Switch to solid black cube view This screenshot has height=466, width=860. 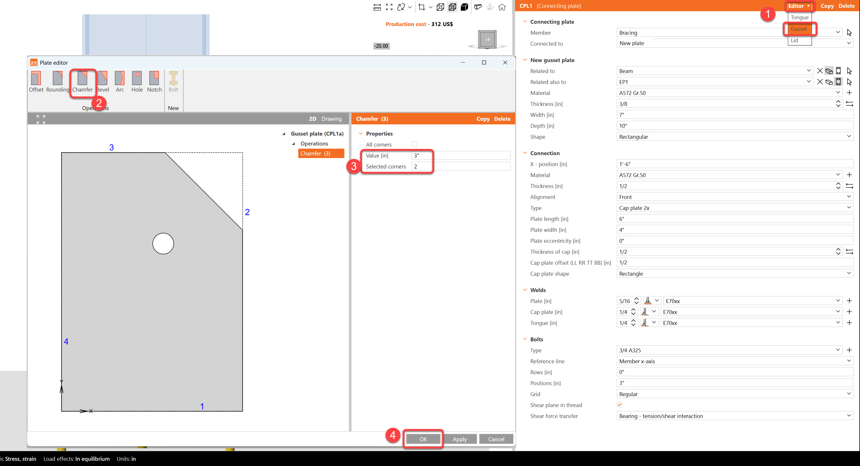[x=464, y=7]
